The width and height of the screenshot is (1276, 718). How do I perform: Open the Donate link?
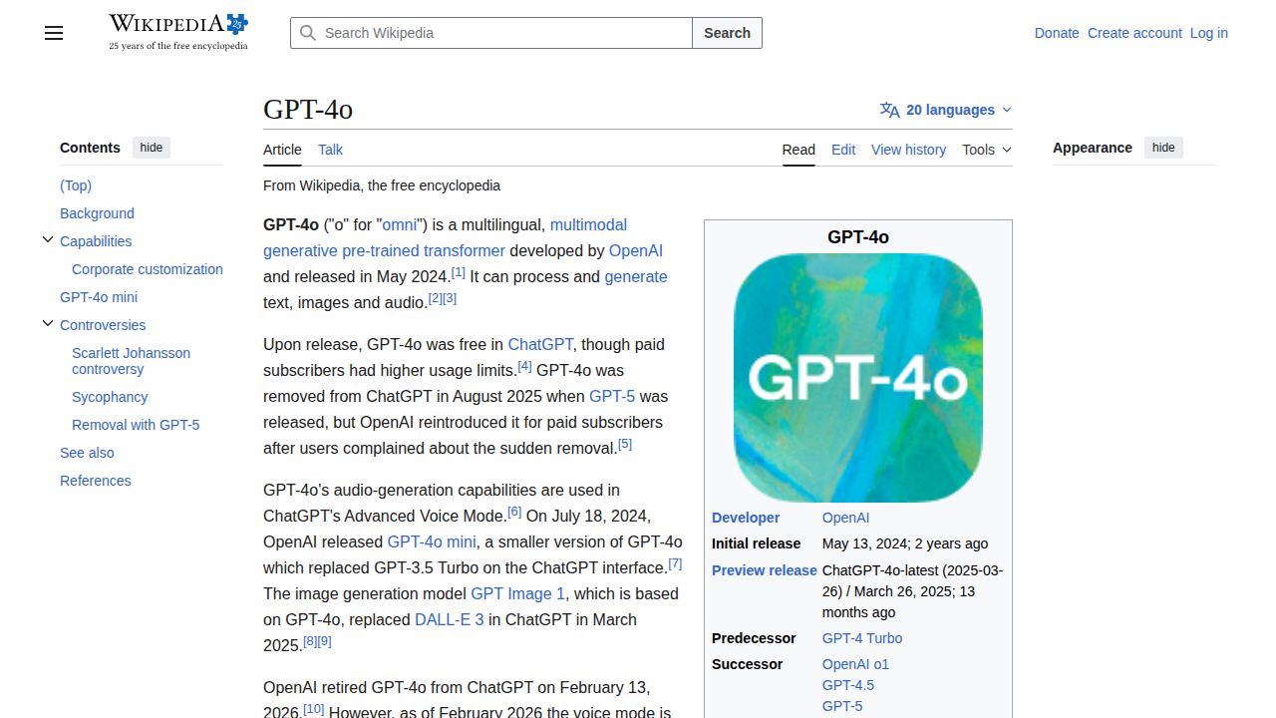[x=1057, y=33]
